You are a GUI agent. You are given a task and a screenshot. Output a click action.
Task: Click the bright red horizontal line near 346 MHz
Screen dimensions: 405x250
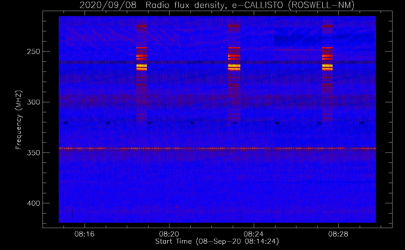[217, 148]
